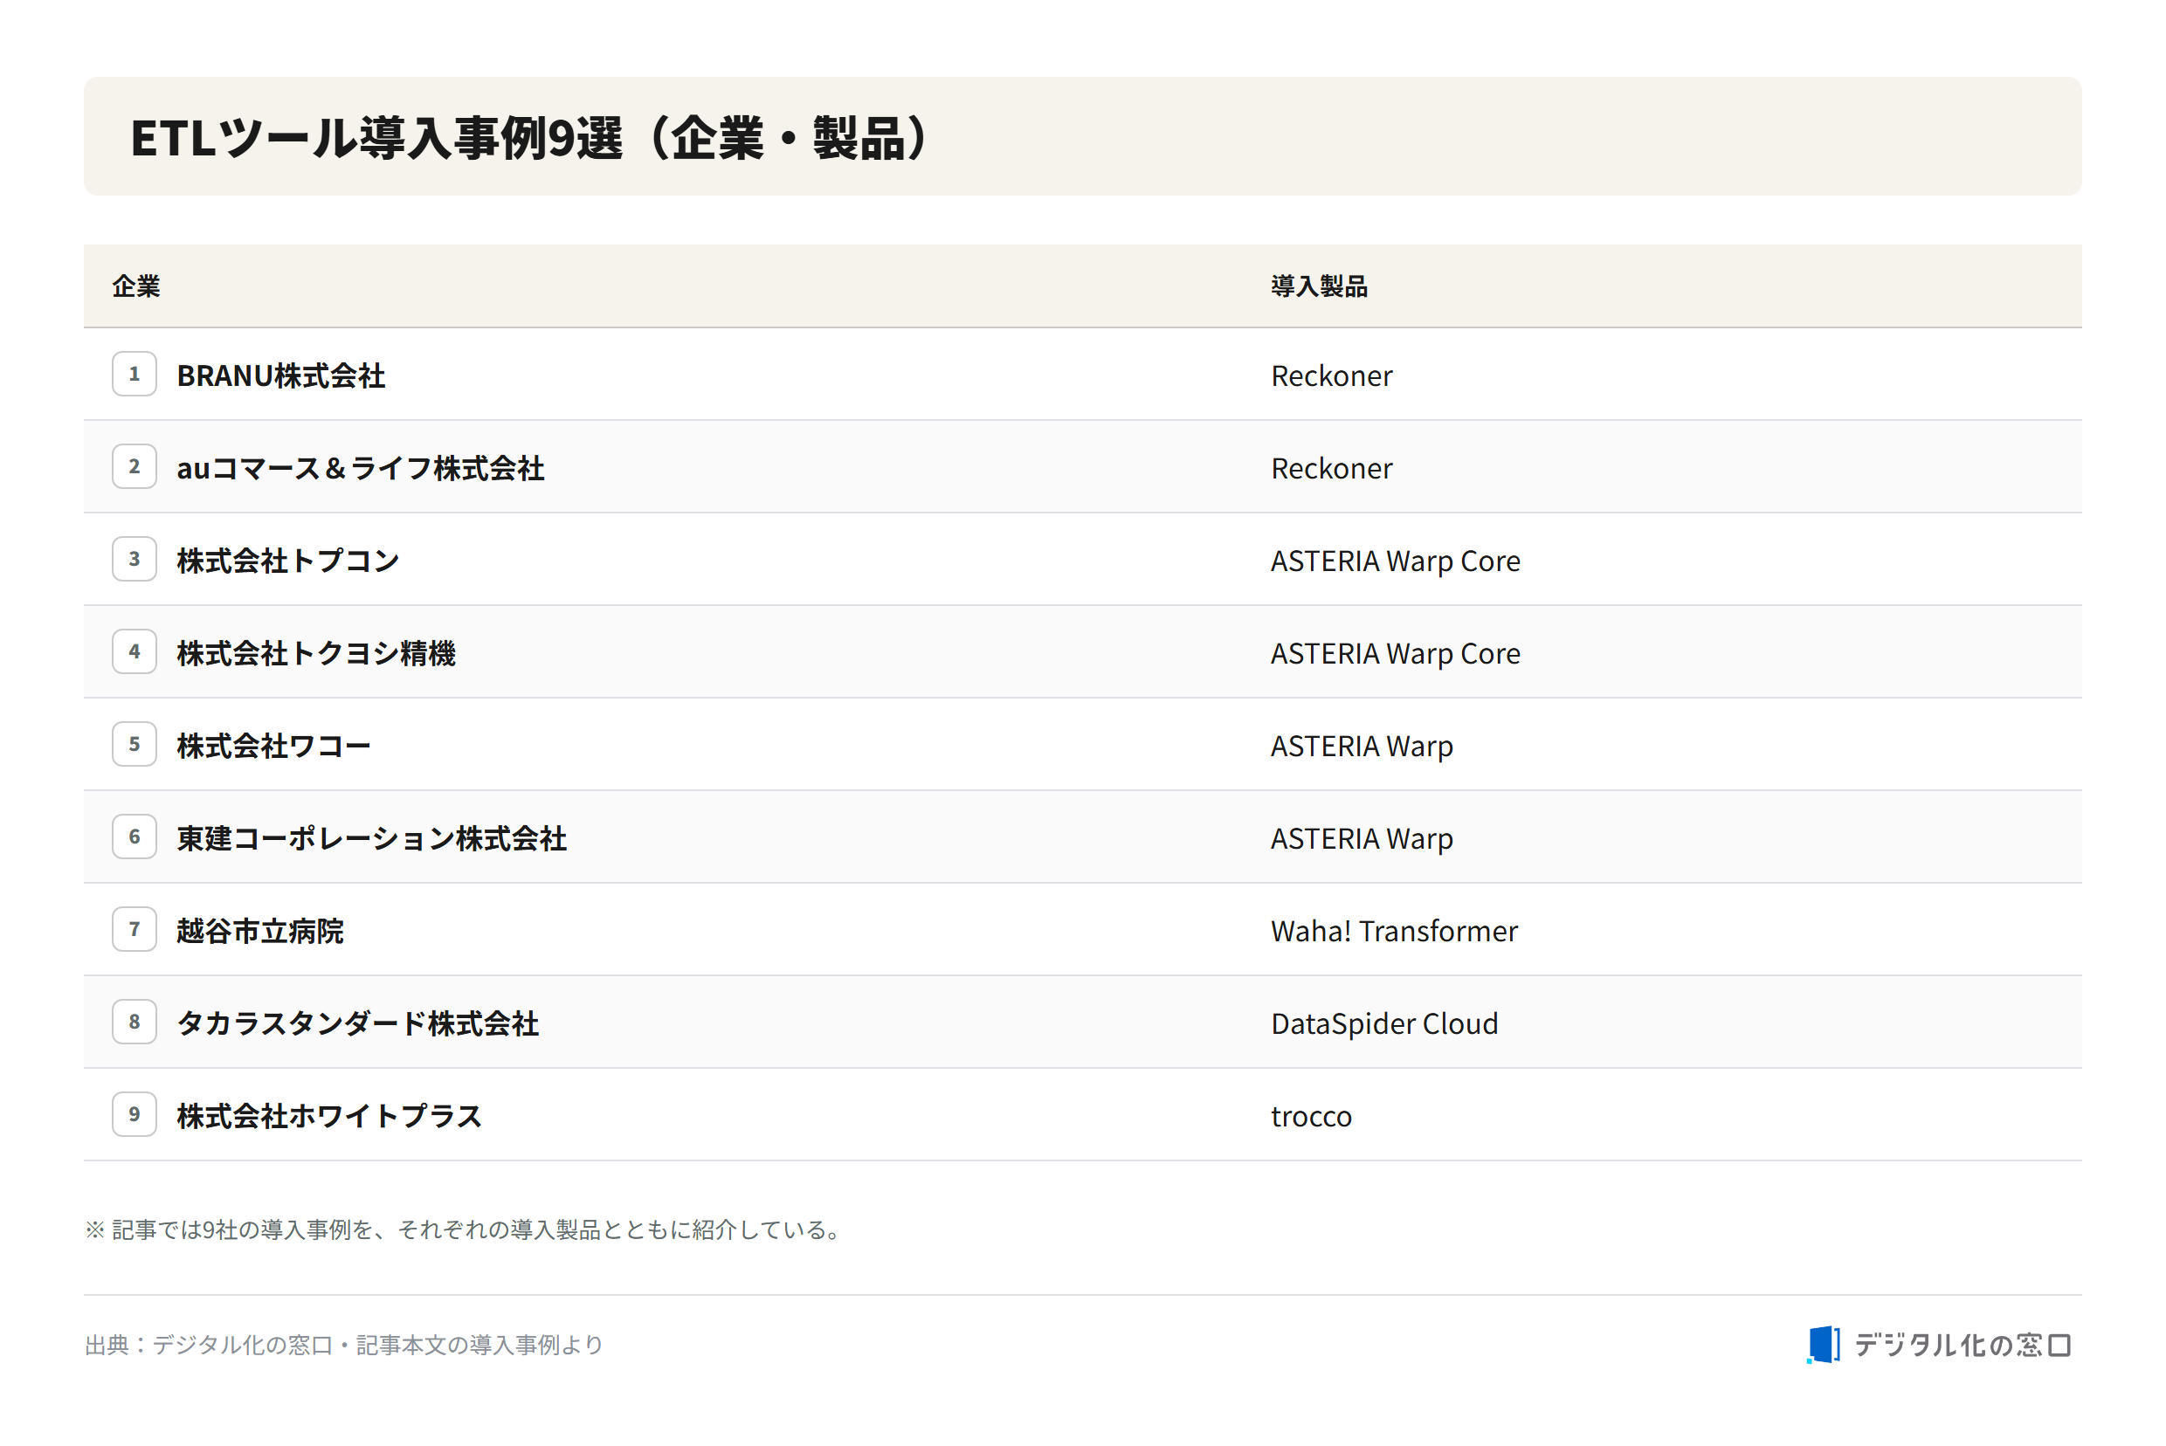Viewport: 2166px width, 1446px height.
Task: Select the footnote starting with ※ 記事では9社の導入事例
Action: point(463,1229)
